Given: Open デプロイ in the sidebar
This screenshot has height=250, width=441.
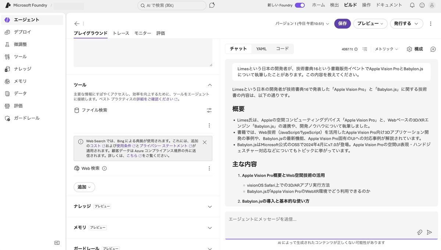Looking at the screenshot, I should point(32,32).
